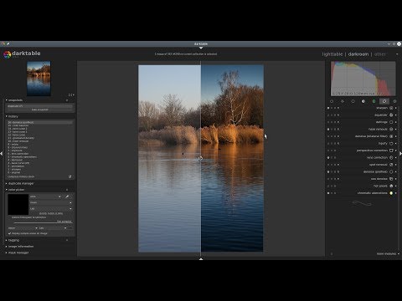The height and width of the screenshot is (301, 402).
Task: Collapse the right side panel arrow
Action: [400, 154]
